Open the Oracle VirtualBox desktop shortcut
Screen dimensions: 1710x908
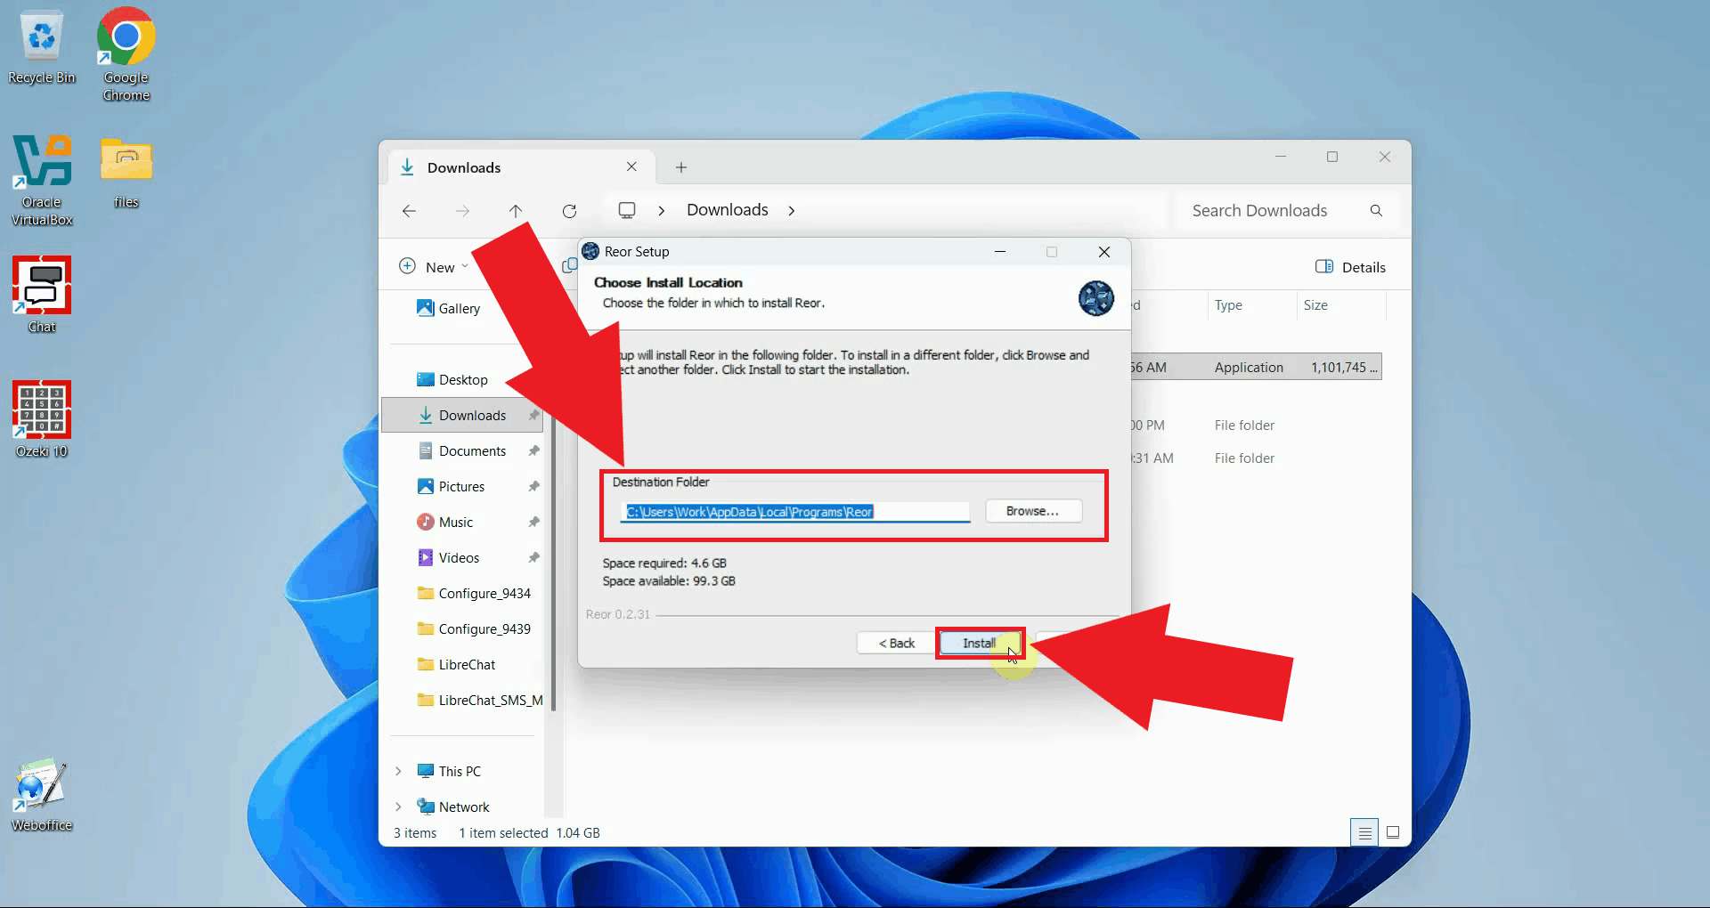[42, 178]
